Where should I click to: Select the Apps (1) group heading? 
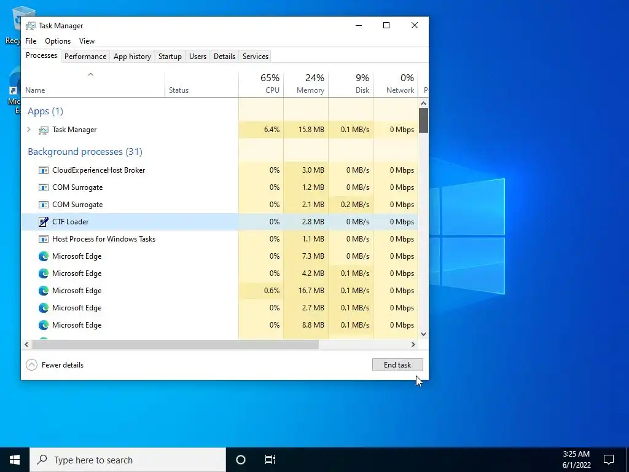[x=45, y=111]
